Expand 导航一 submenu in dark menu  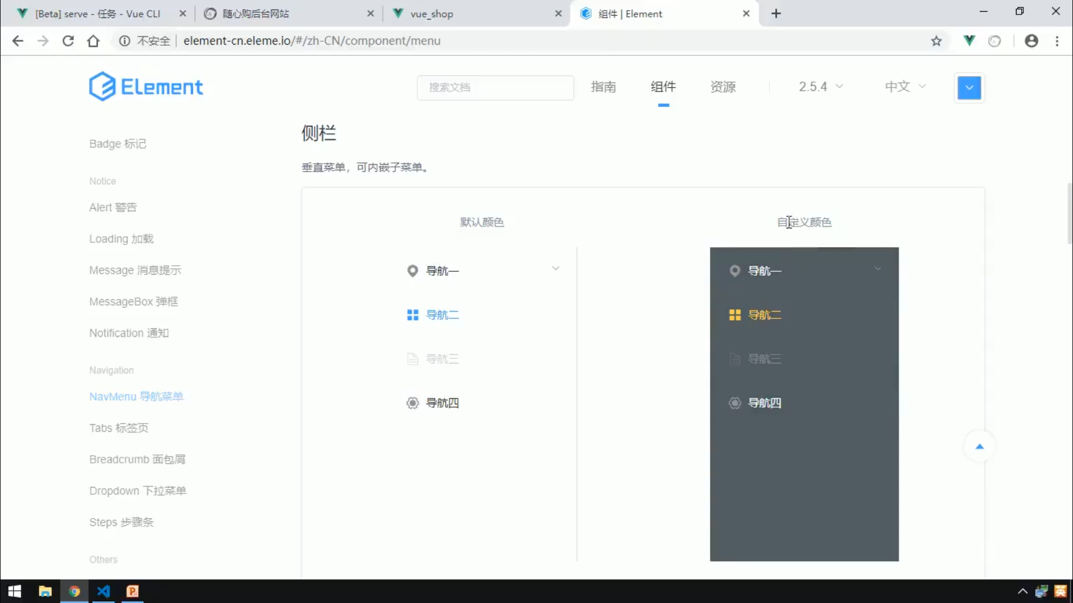(x=877, y=269)
